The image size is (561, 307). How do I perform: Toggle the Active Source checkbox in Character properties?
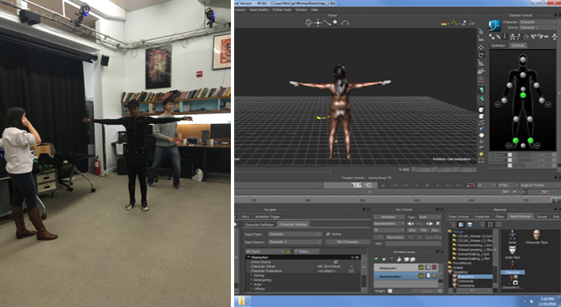pyautogui.click(x=335, y=262)
